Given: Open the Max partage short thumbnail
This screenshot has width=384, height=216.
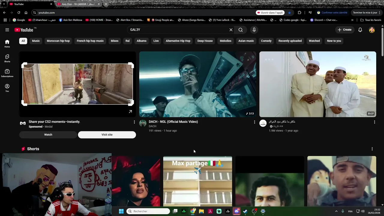Looking at the screenshot, I should (198, 181).
